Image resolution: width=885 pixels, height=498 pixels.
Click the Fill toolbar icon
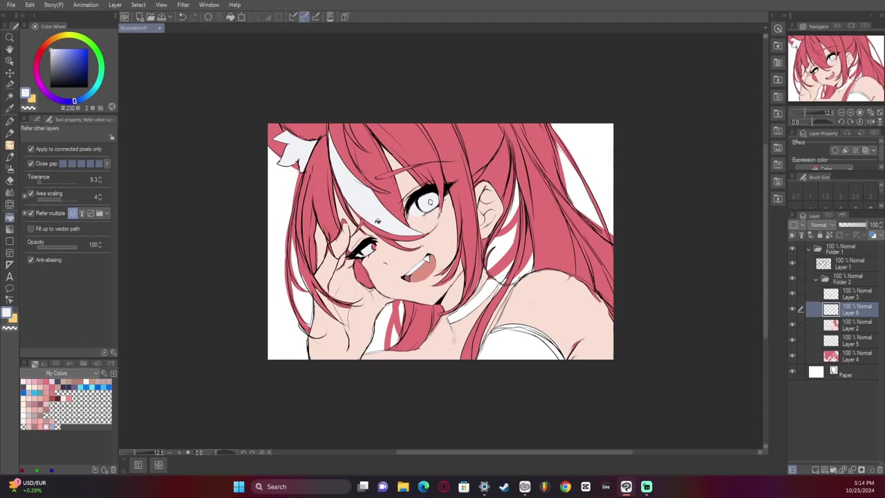click(x=230, y=17)
